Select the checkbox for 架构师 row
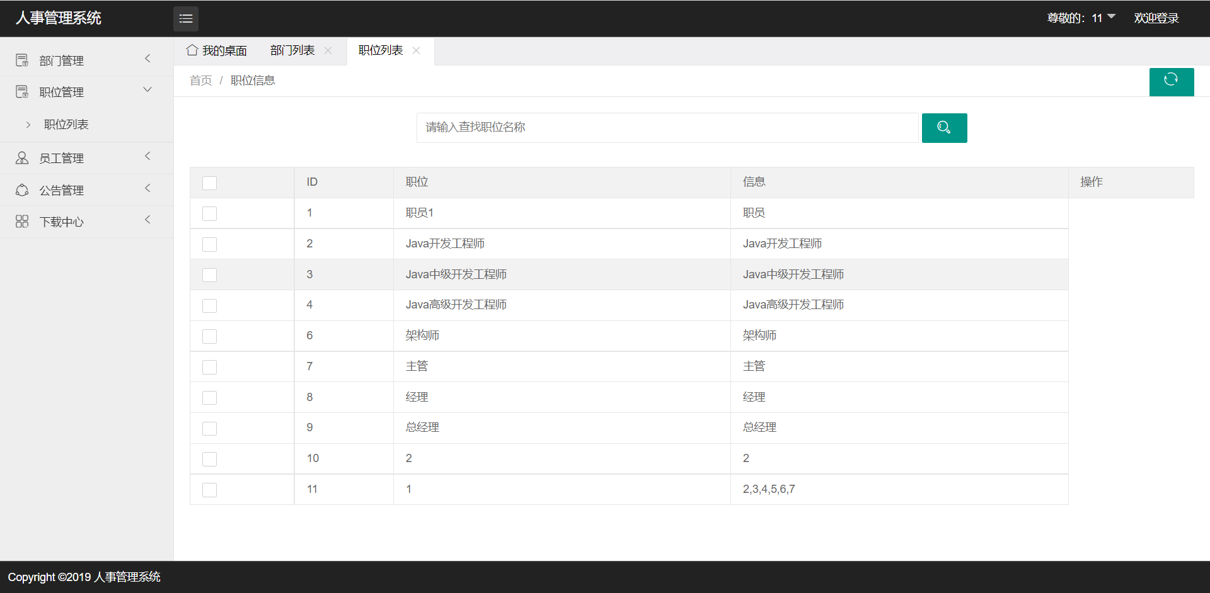 point(209,336)
